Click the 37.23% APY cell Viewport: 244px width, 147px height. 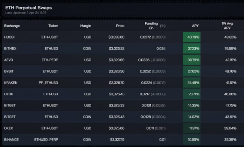click(x=192, y=49)
